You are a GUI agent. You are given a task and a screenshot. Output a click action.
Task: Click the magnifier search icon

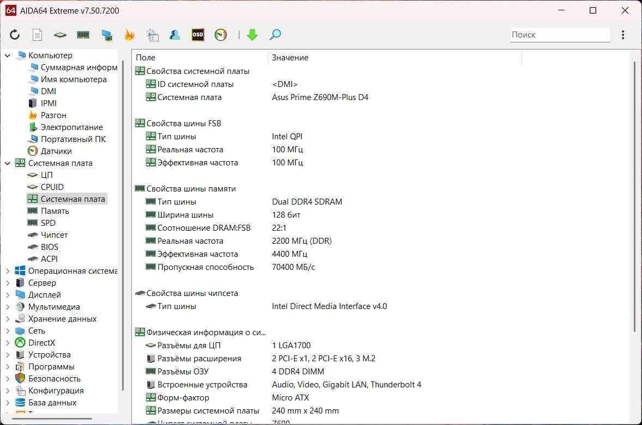[x=275, y=35]
